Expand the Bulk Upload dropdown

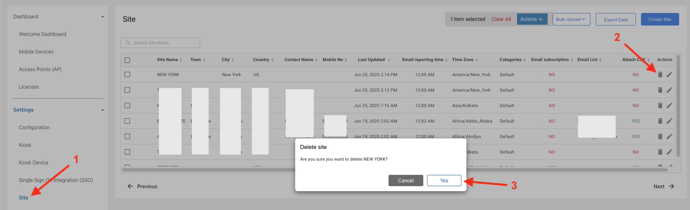pos(571,19)
